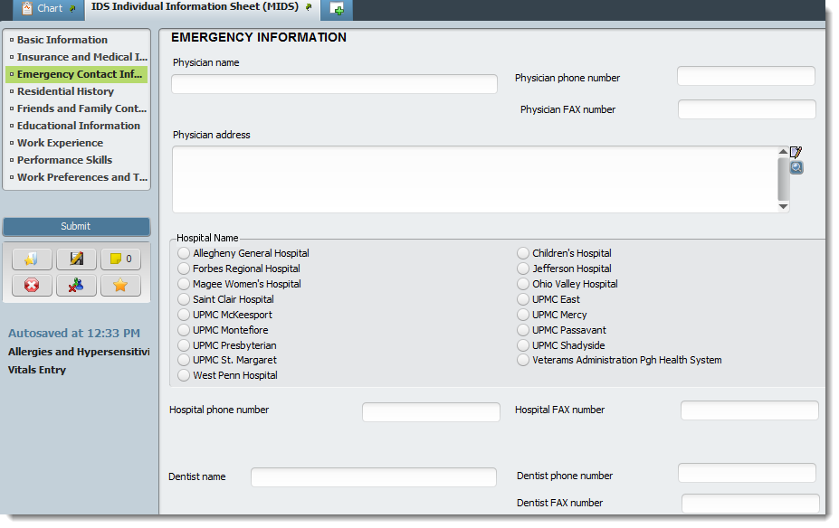Image resolution: width=839 pixels, height=528 pixels.
Task: Select IDS Individual Information Sheet tab
Action: pyautogui.click(x=202, y=8)
